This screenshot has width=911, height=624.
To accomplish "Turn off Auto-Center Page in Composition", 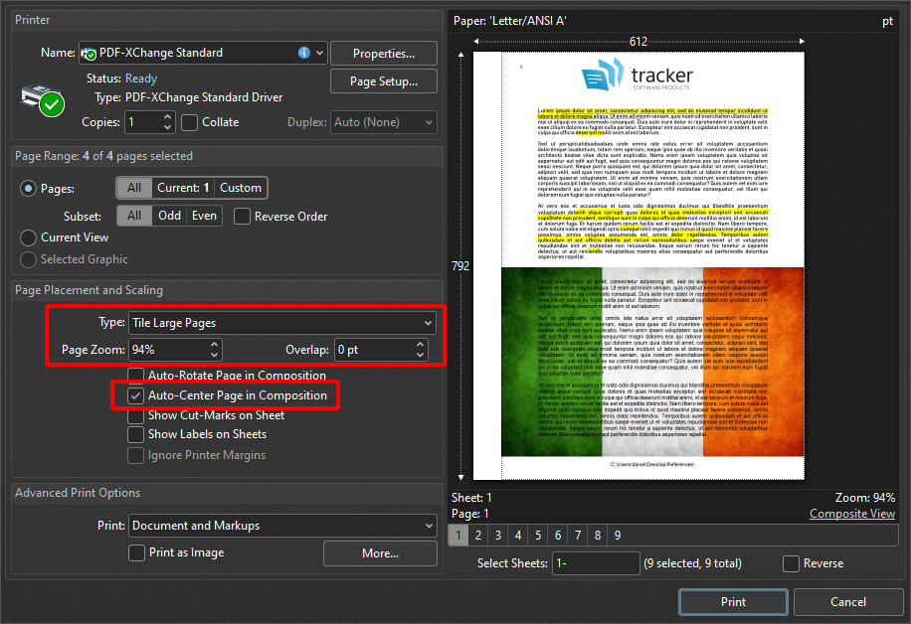I will coord(135,395).
